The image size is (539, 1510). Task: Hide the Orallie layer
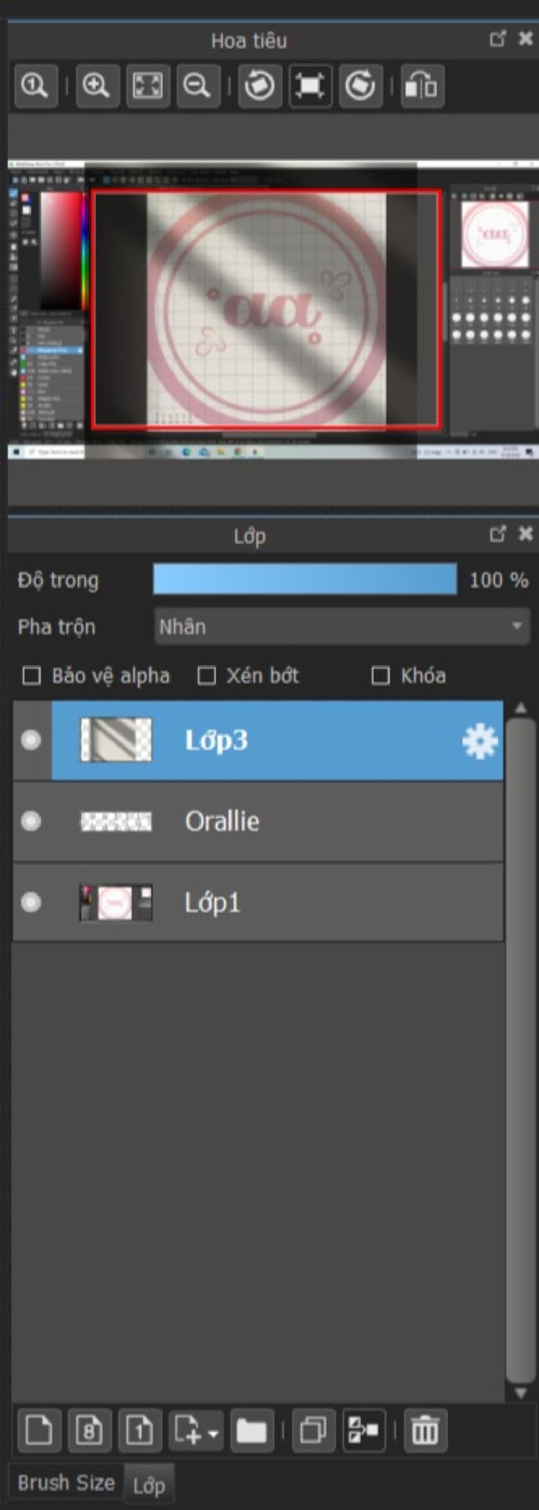pyautogui.click(x=31, y=821)
